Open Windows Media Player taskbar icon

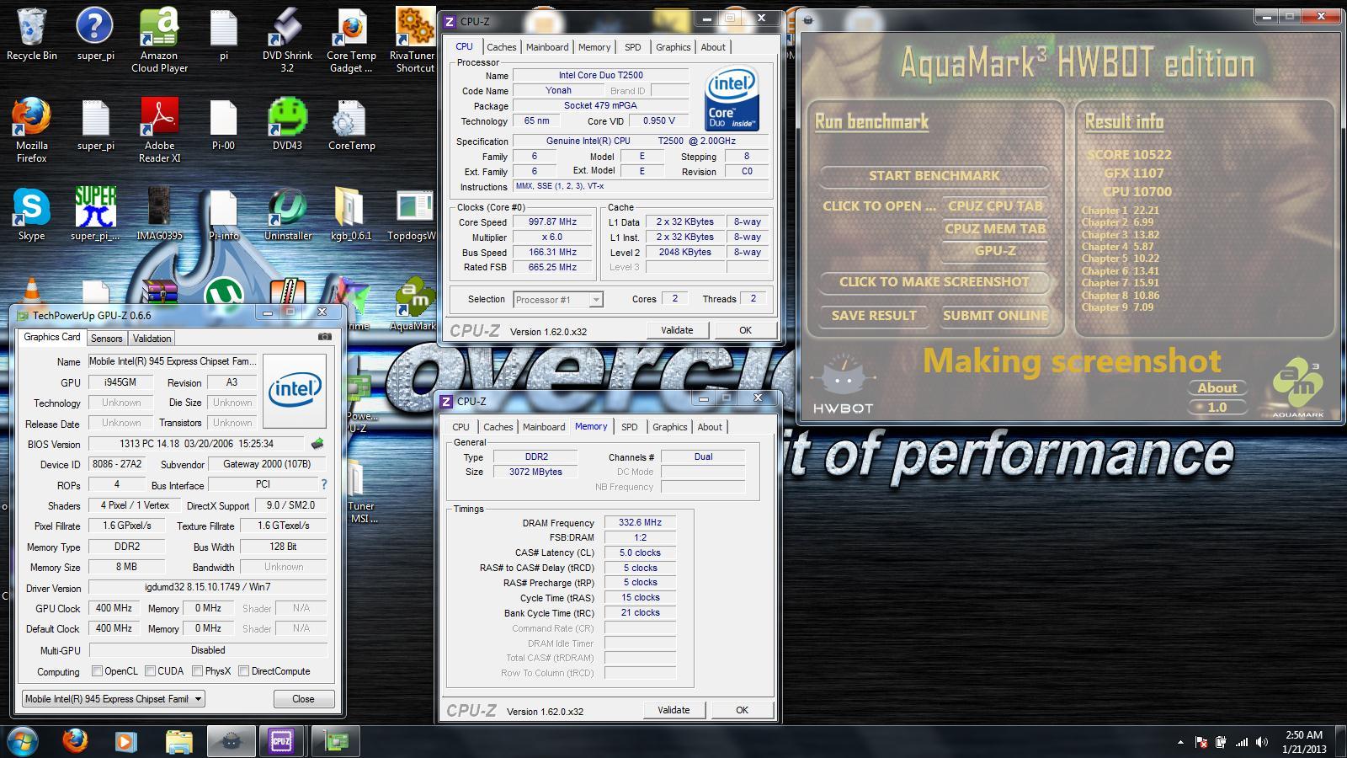[x=125, y=741]
